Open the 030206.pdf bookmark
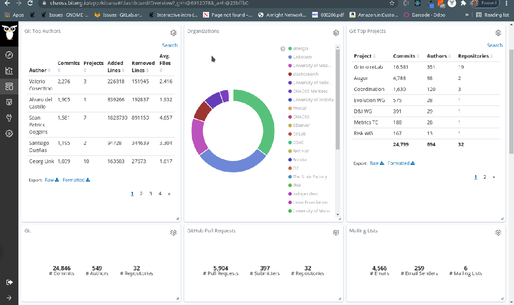The image size is (514, 305). coord(329,15)
